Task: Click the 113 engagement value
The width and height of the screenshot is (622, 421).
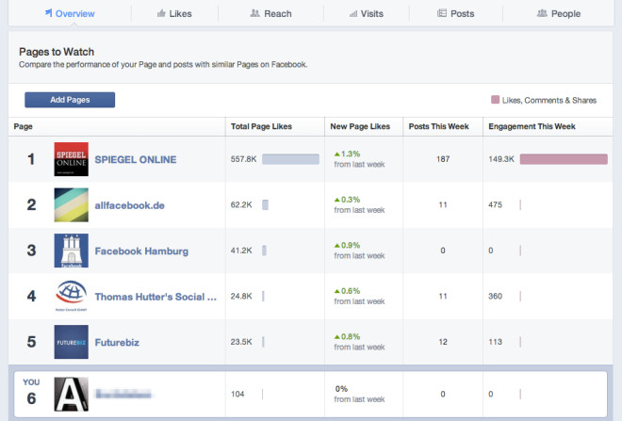Action: pyautogui.click(x=495, y=341)
